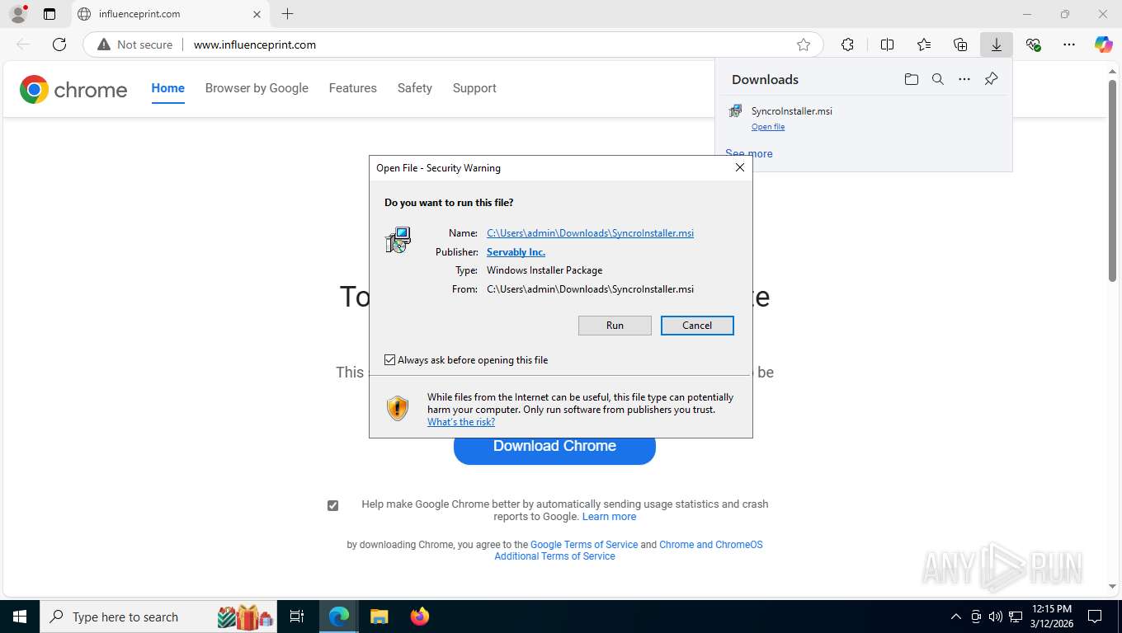
Task: Launch Firefox from taskbar
Action: 420,617
